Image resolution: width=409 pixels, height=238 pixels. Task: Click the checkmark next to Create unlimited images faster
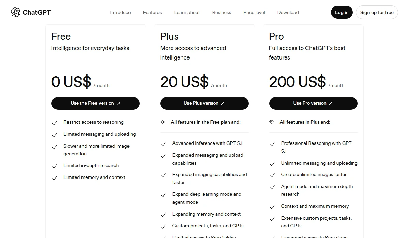coord(272,175)
